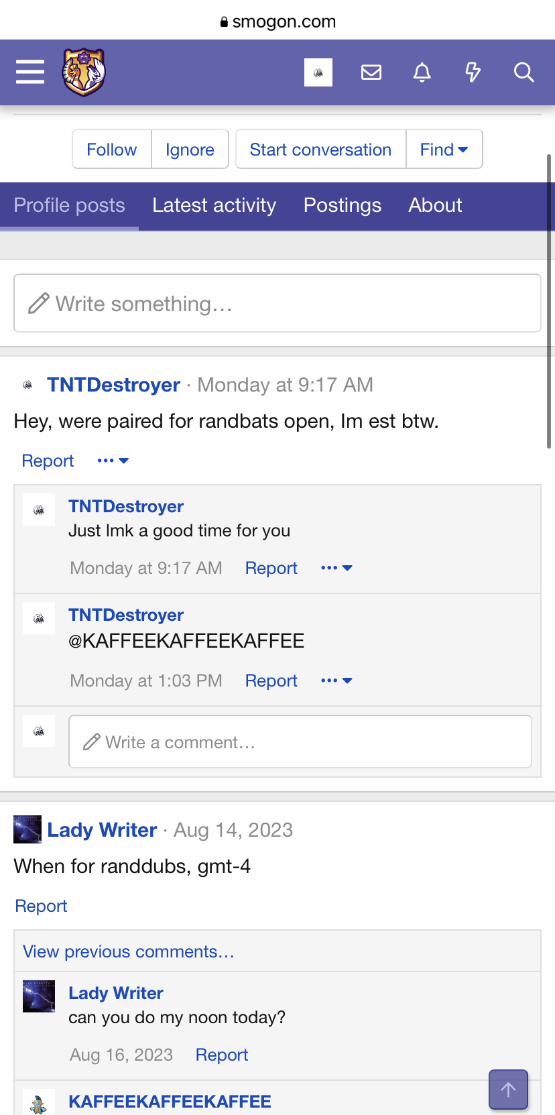The image size is (555, 1115).
Task: Open the envelope inbox icon
Action: 371,72
